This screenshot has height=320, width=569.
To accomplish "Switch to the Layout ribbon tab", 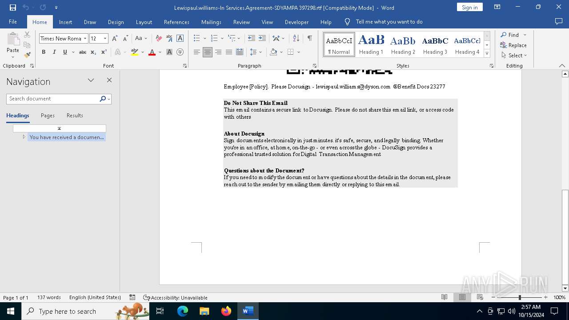I will tap(144, 22).
